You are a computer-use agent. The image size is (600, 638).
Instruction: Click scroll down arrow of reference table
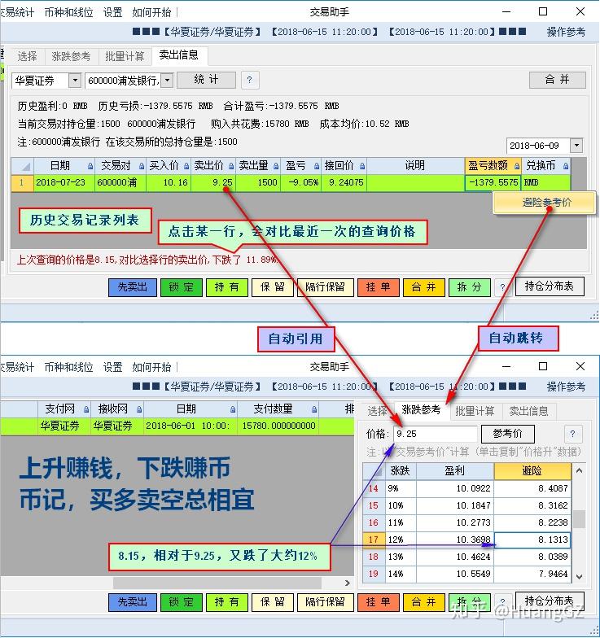point(580,576)
